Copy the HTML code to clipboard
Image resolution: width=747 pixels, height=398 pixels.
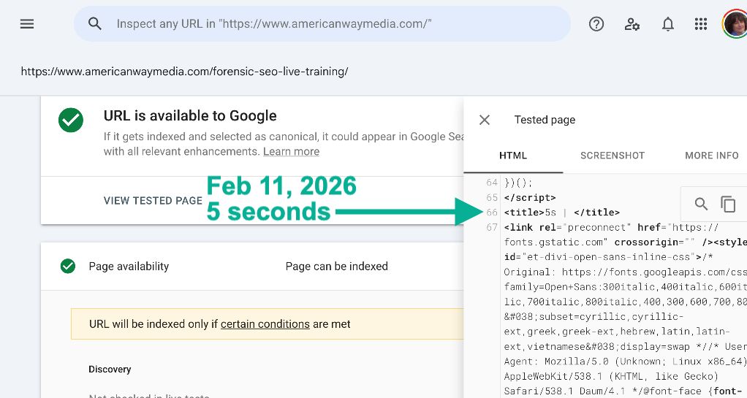tap(728, 204)
